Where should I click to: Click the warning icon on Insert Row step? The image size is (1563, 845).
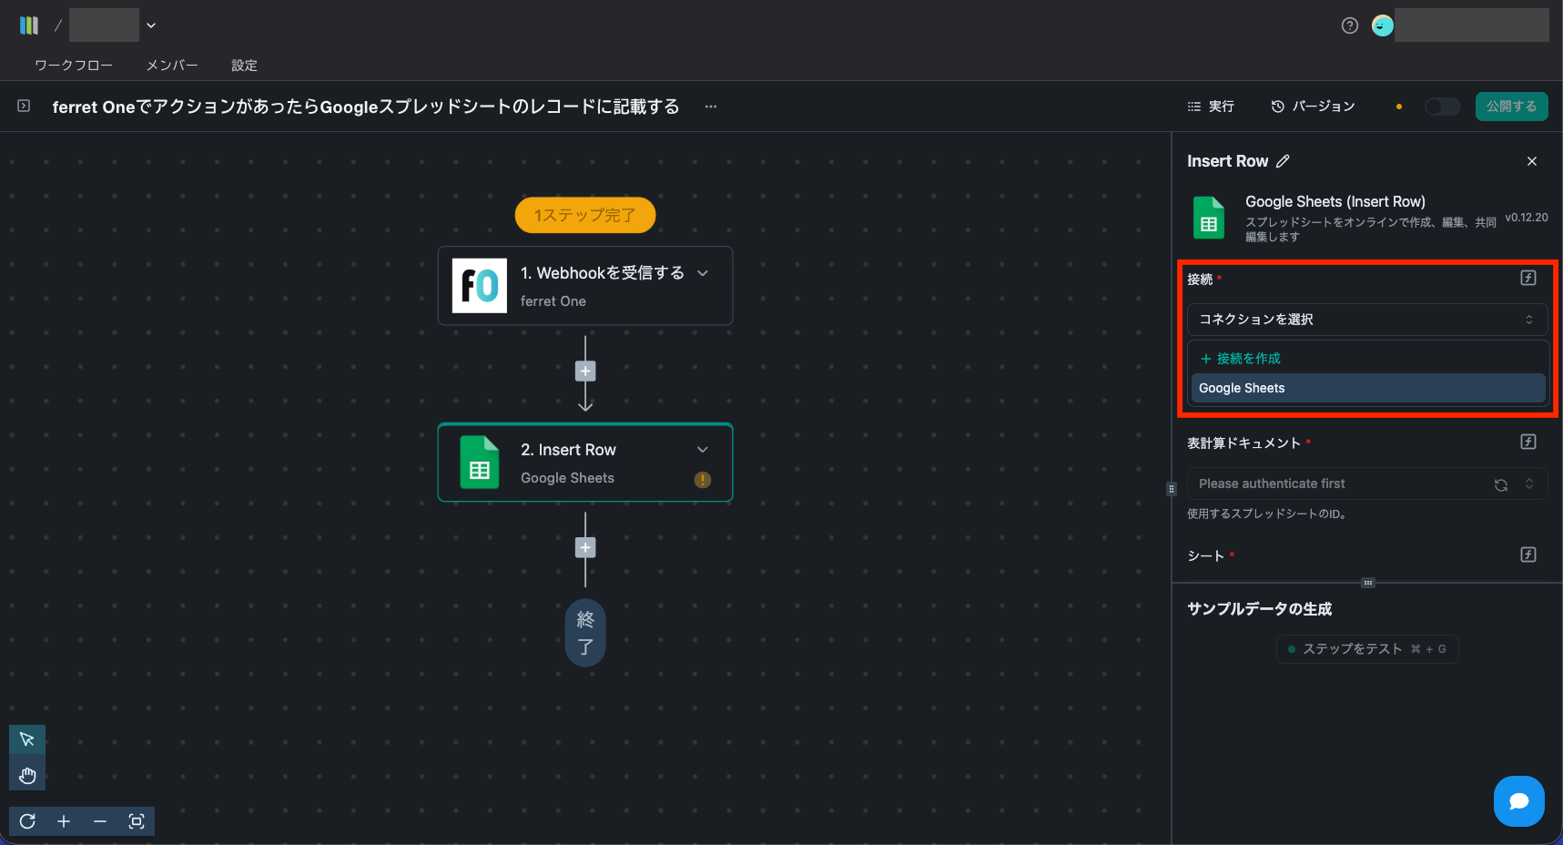click(703, 480)
